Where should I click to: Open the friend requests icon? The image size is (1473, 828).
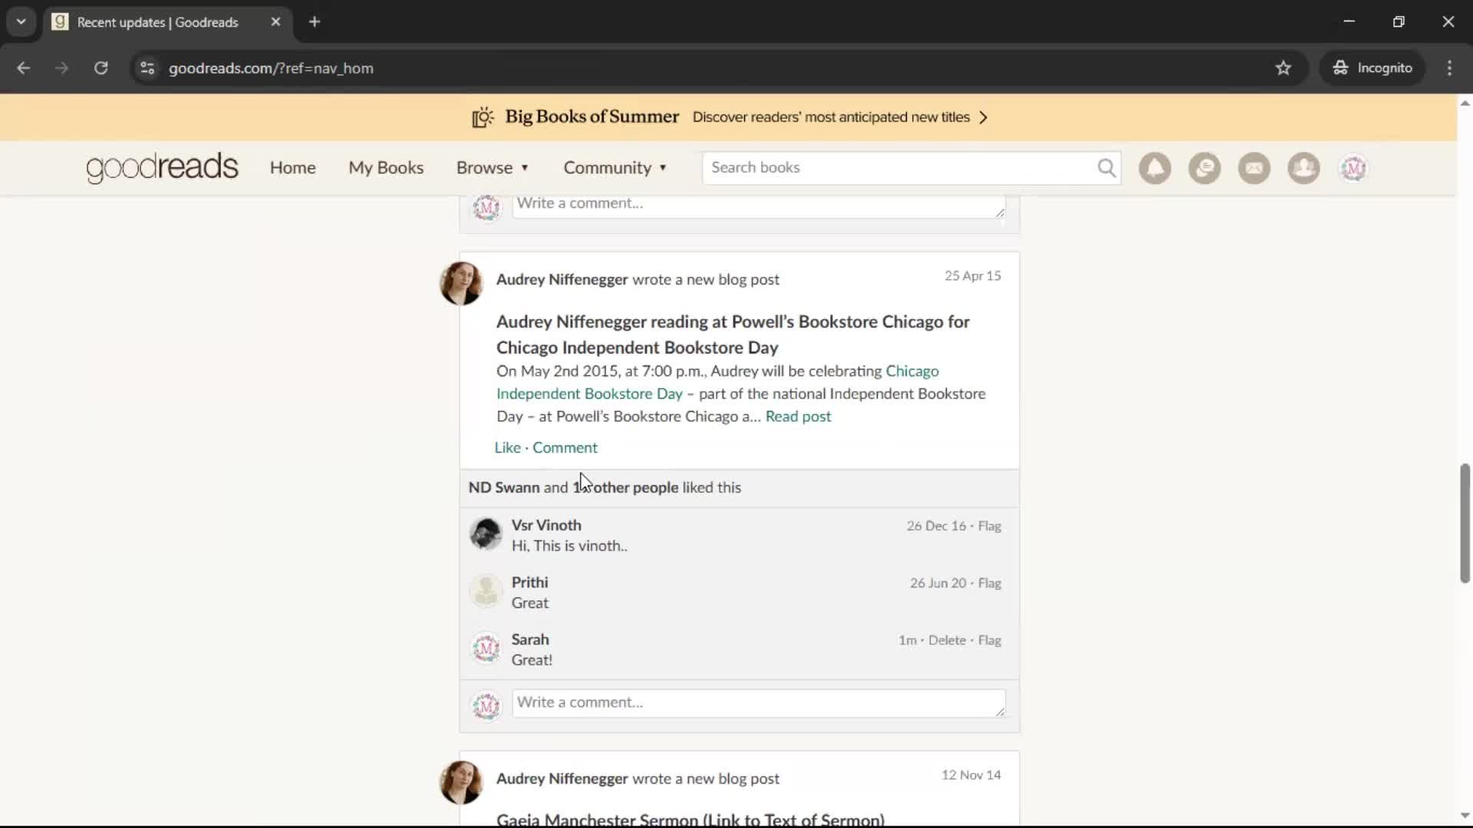[x=1303, y=168]
